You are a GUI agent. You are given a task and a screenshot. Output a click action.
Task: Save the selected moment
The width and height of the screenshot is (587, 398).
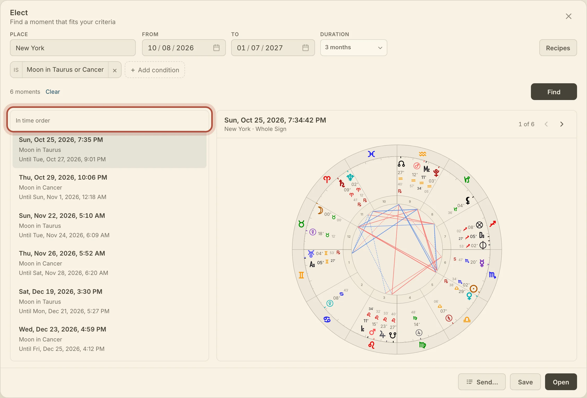[x=525, y=382]
